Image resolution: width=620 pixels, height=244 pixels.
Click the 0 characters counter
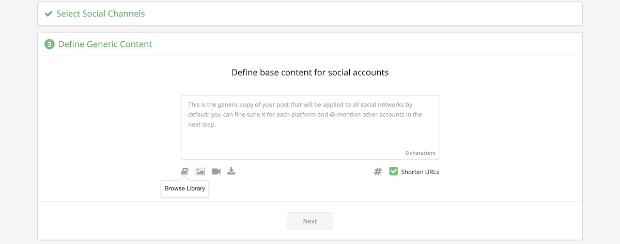(x=420, y=153)
